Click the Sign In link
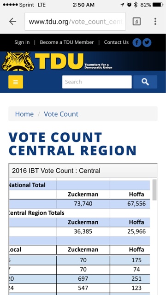Image resolution: width=166 pixels, height=295 pixels. click(22, 42)
